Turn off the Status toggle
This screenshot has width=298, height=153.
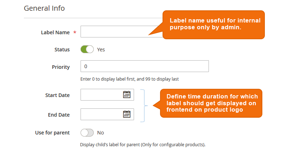click(x=87, y=50)
